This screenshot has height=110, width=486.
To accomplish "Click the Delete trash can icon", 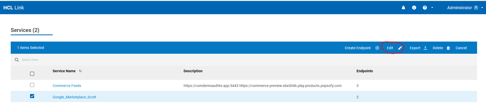I will click(x=448, y=48).
